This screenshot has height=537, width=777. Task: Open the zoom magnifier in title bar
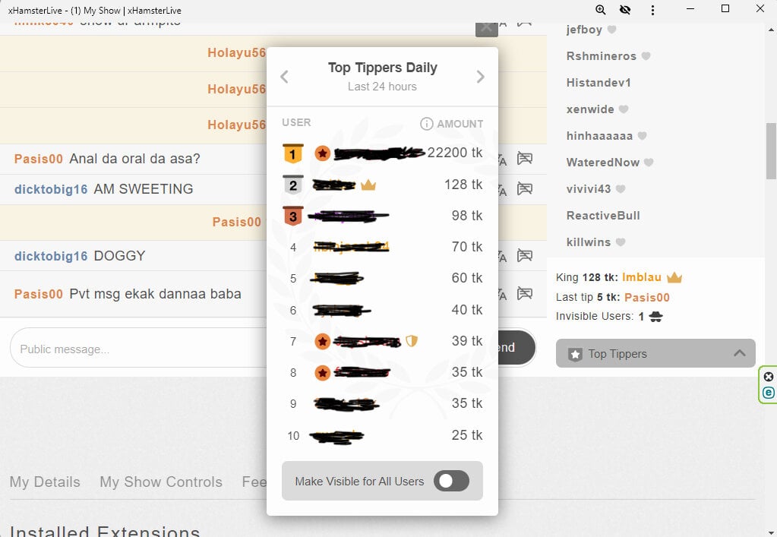tap(601, 10)
